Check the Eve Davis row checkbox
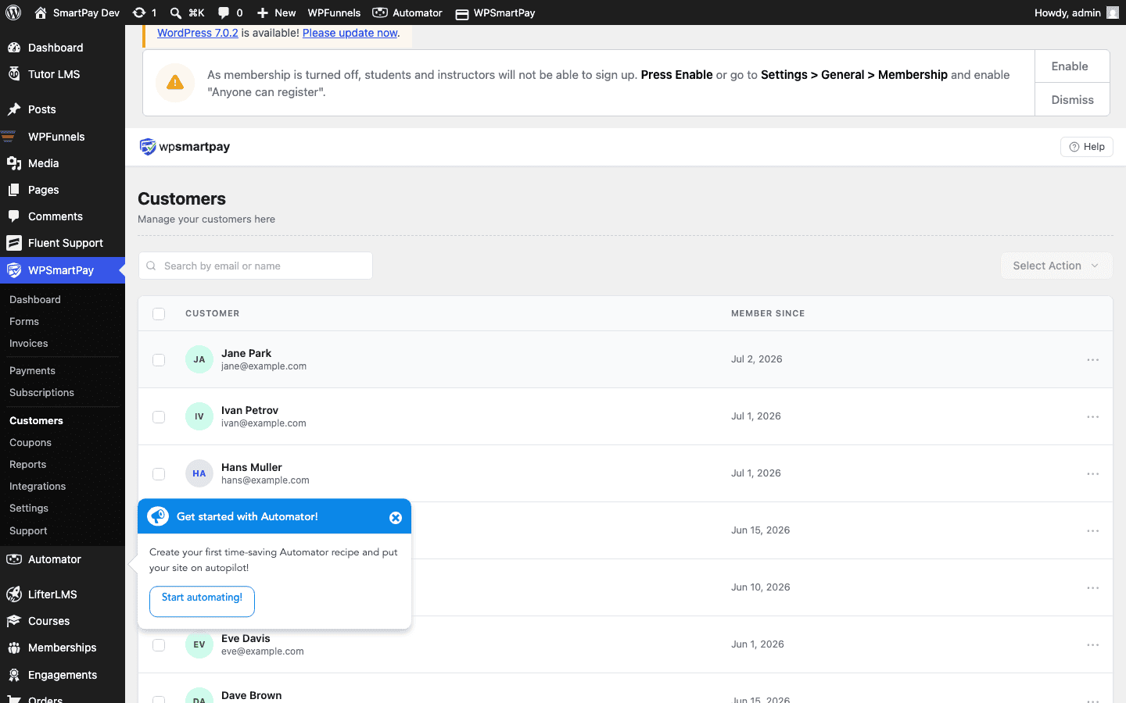 point(159,645)
